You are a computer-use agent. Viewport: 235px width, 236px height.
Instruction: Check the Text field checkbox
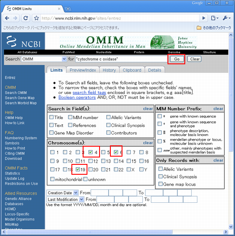(52, 125)
